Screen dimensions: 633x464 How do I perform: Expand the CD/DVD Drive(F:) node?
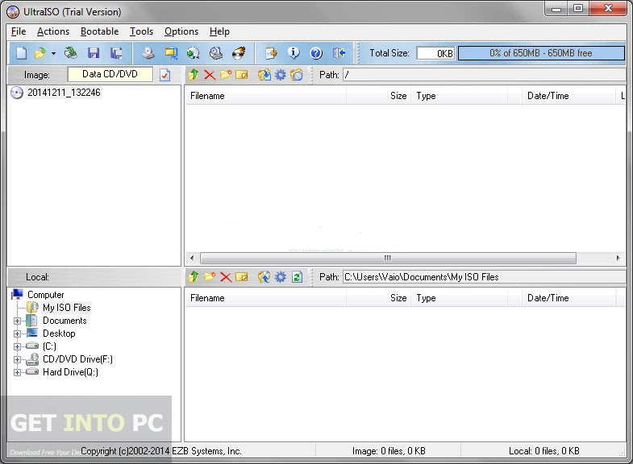pyautogui.click(x=17, y=359)
